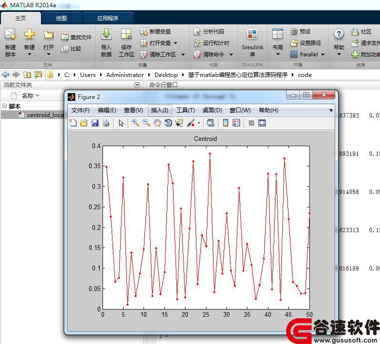Click Users in the path breadcrumb
This screenshot has width=380, height=344.
[x=88, y=75]
